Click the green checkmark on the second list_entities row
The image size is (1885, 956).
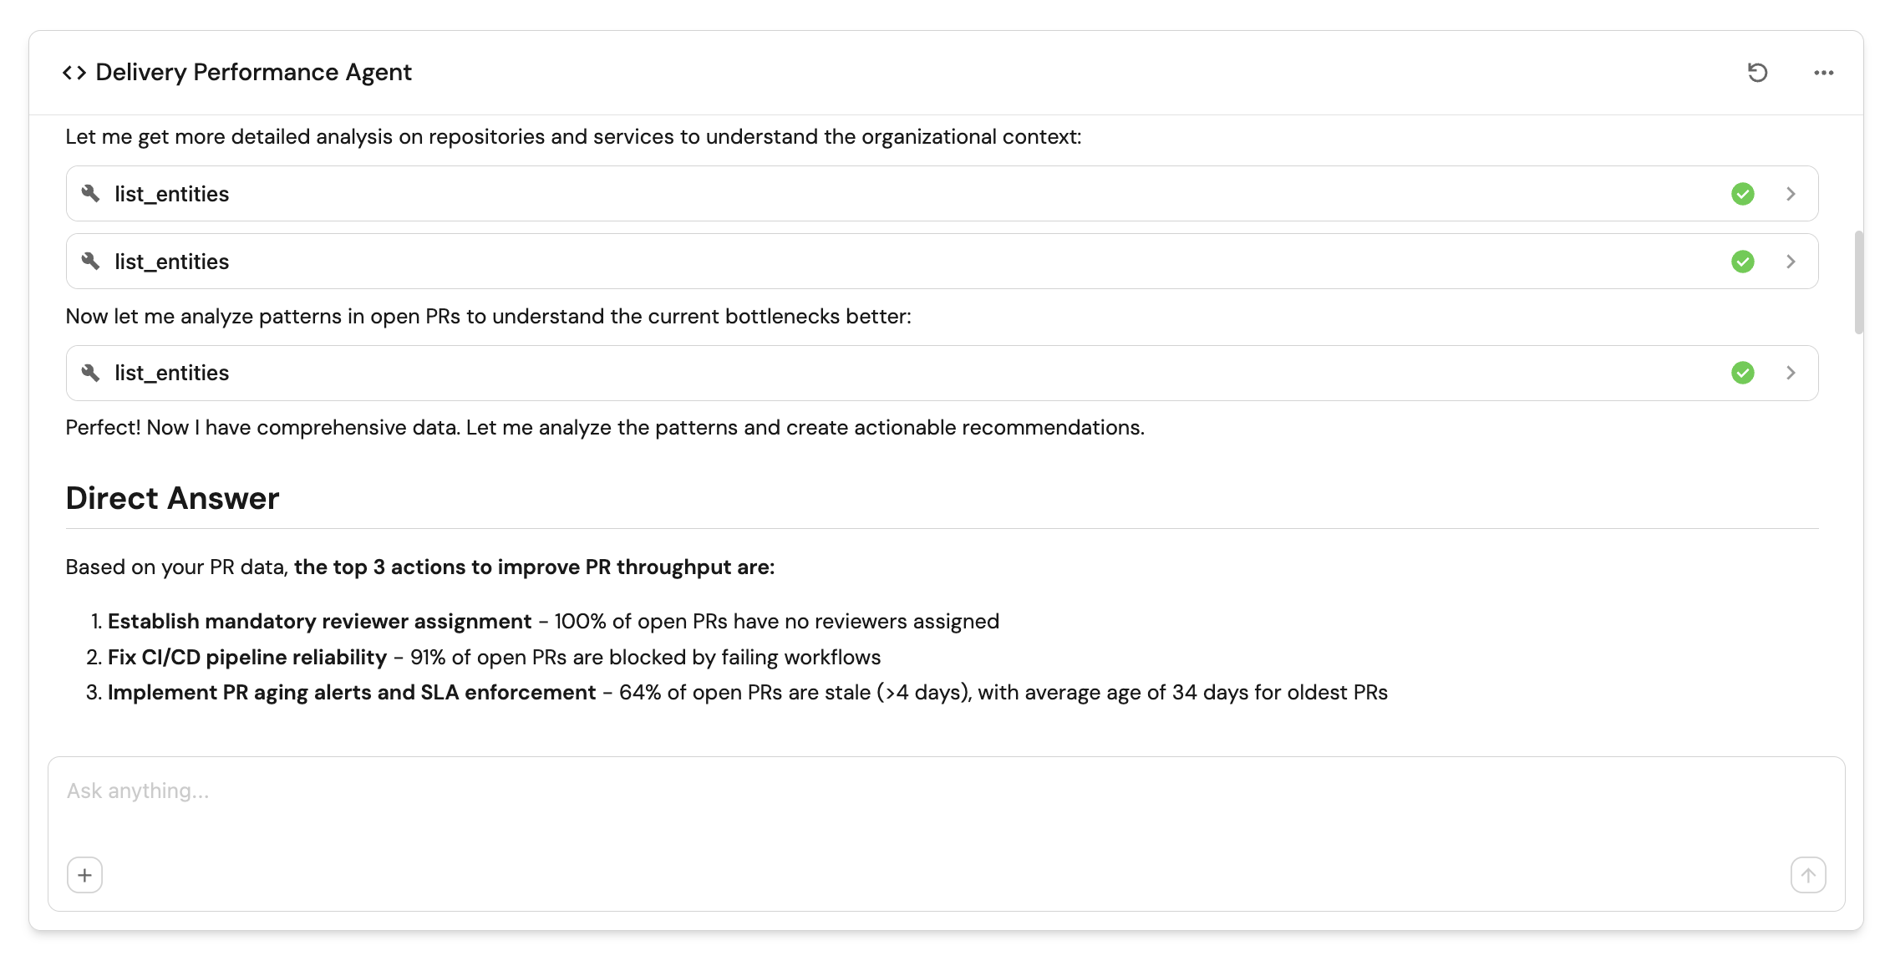(1742, 262)
